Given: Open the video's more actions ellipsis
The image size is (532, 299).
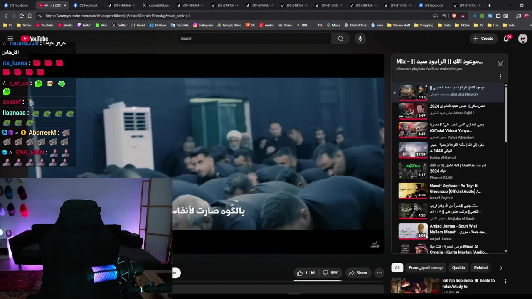Looking at the screenshot, I should (379, 273).
